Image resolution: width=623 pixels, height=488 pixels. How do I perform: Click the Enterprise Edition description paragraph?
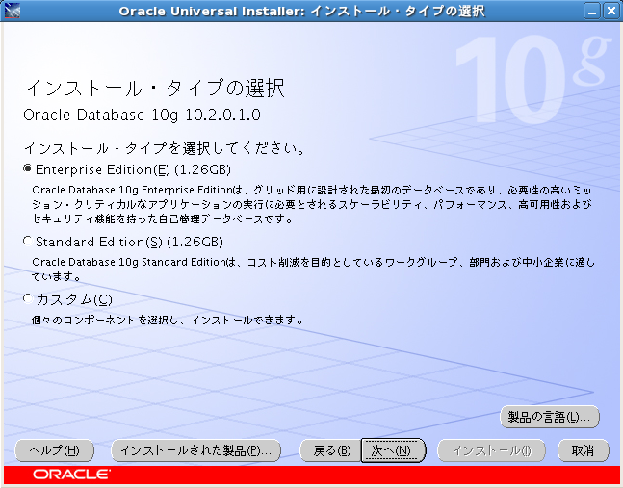(x=312, y=204)
